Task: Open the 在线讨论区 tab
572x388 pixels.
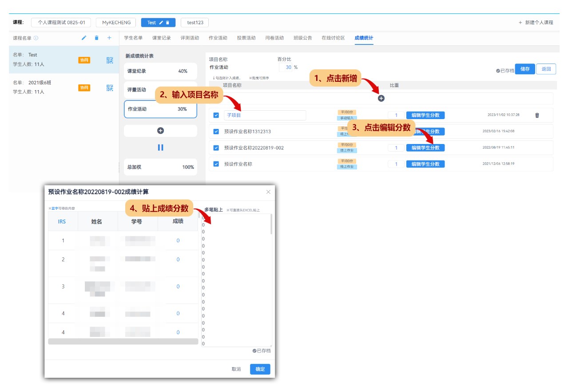Action: (x=333, y=38)
